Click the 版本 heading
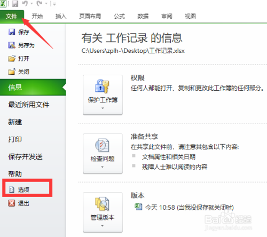This screenshot has width=267, height=237. click(x=138, y=195)
